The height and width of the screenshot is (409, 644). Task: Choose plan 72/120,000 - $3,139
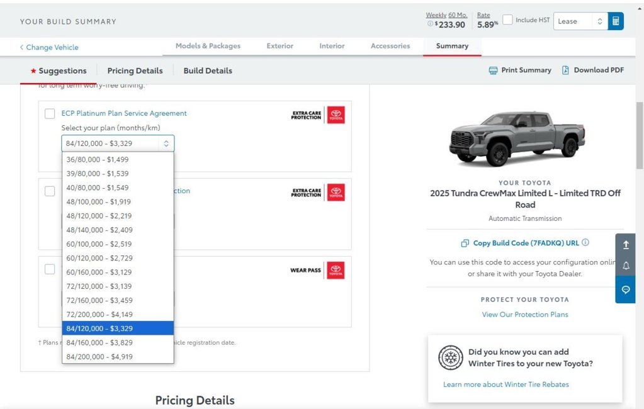point(118,286)
